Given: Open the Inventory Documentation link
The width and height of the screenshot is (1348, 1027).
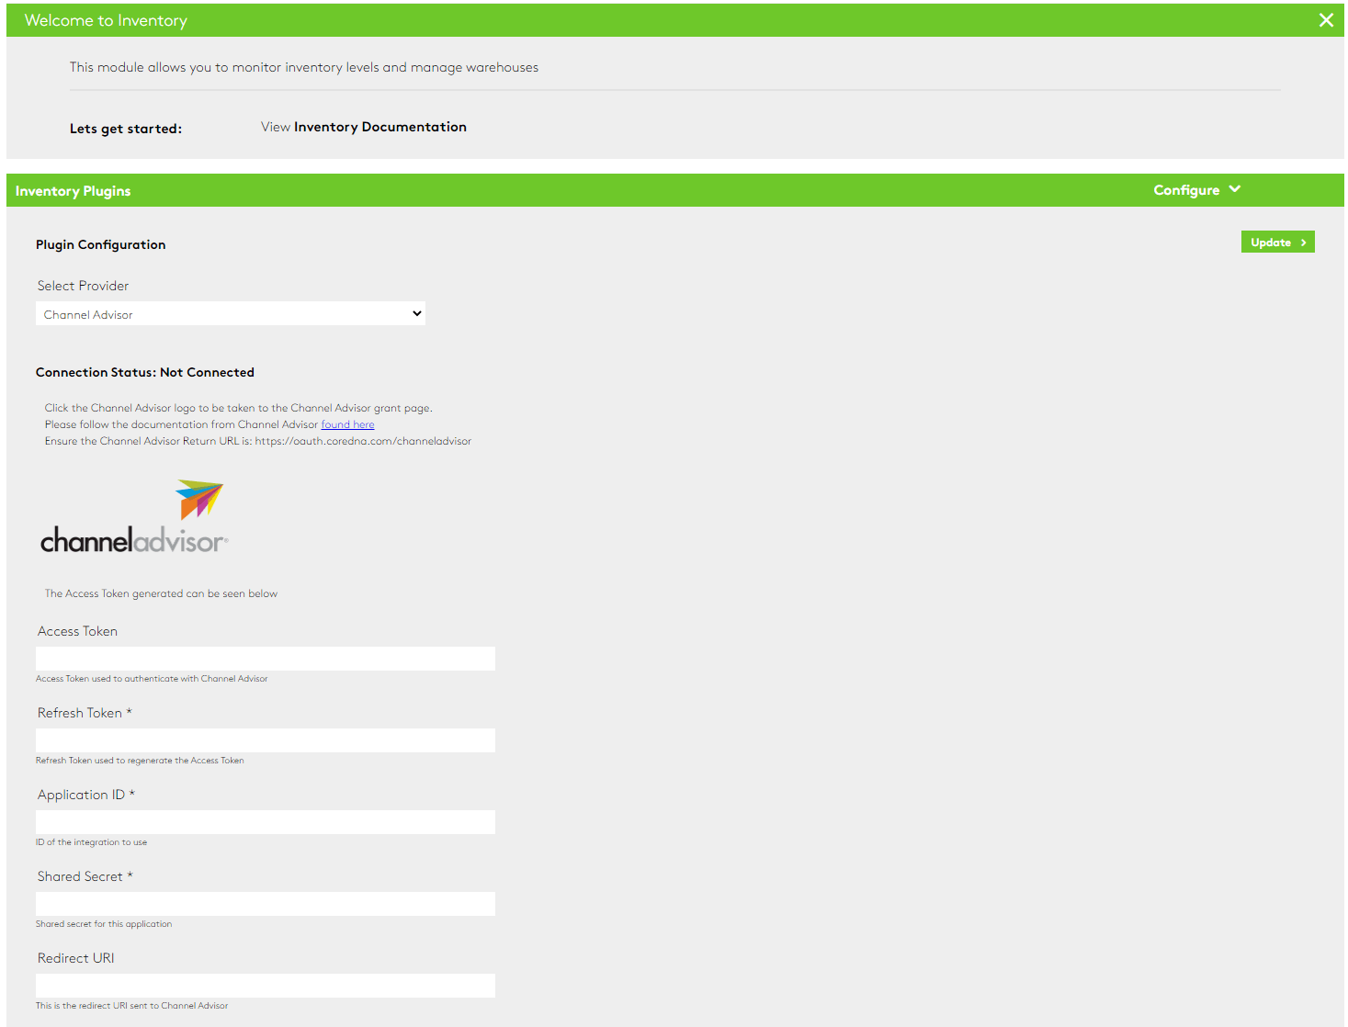Looking at the screenshot, I should tap(379, 126).
